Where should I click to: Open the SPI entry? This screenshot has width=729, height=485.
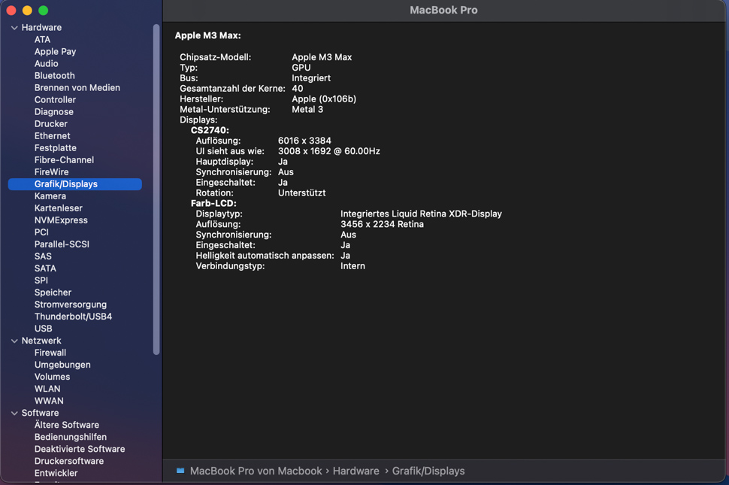point(41,281)
